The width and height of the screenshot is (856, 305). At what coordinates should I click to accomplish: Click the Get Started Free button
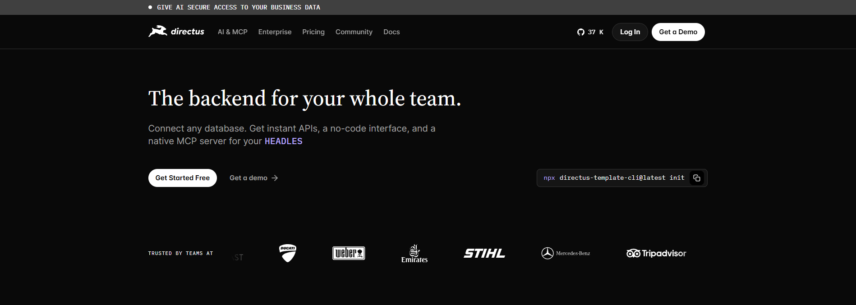tap(183, 178)
